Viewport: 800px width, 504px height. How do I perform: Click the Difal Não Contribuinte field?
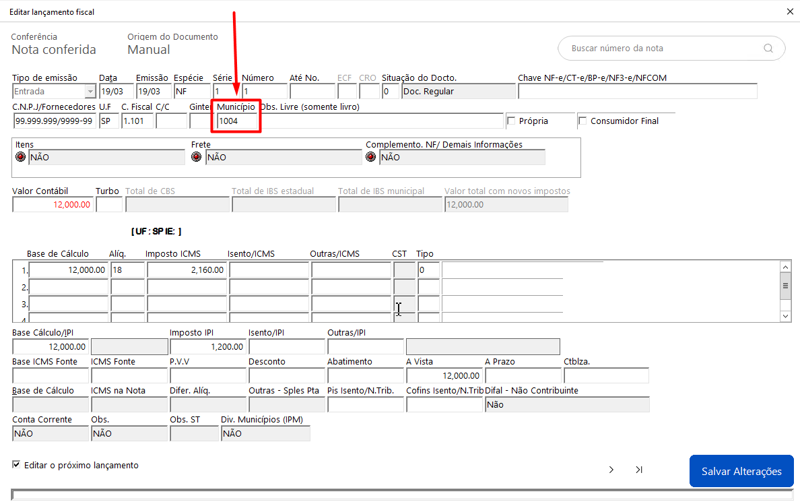(567, 405)
